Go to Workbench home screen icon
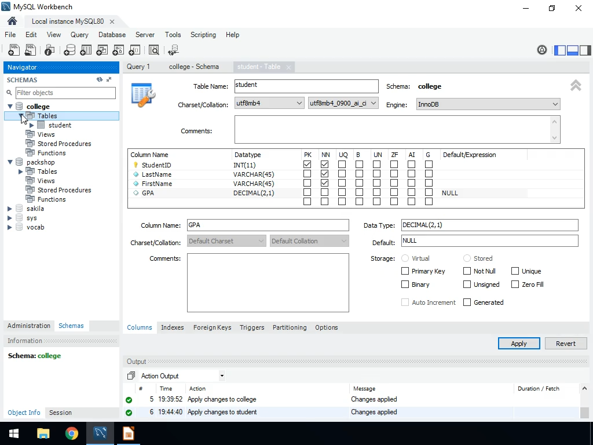The width and height of the screenshot is (593, 445). tap(12, 21)
